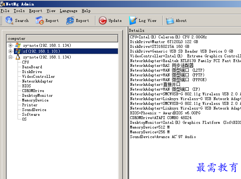Select the DiskDrive tree item
Viewport: 241px width, 179px height.
pyautogui.click(x=32, y=72)
